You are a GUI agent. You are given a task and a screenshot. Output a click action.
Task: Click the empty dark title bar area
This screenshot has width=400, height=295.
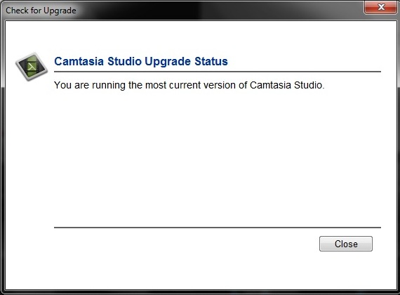coord(220,11)
